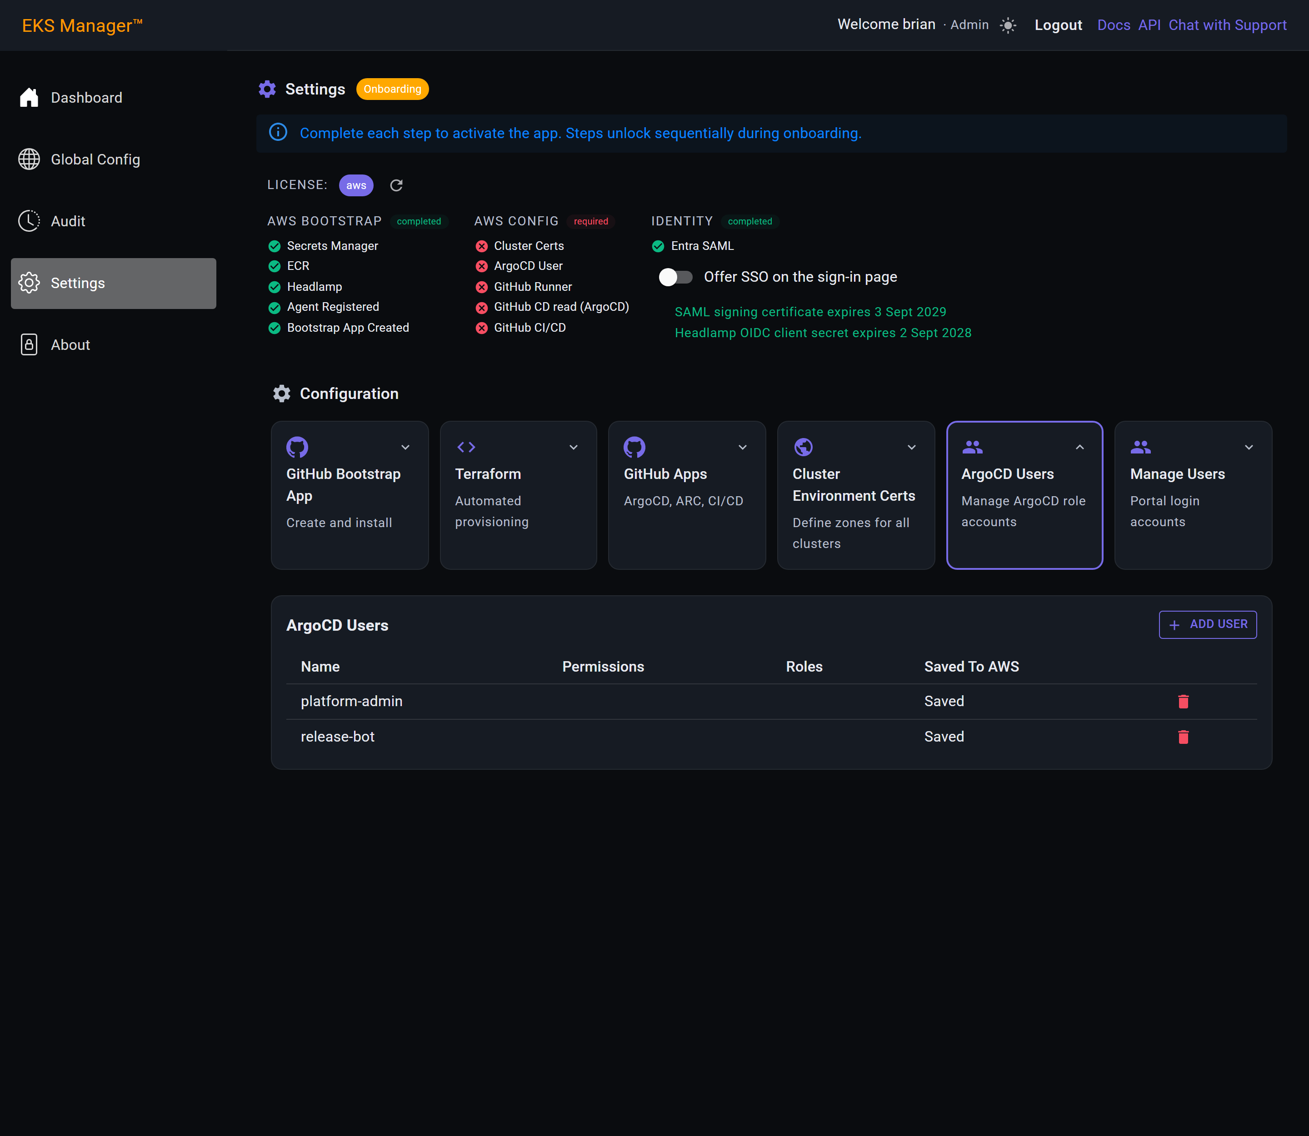
Task: Click the Identity completed badge
Action: [x=749, y=221]
